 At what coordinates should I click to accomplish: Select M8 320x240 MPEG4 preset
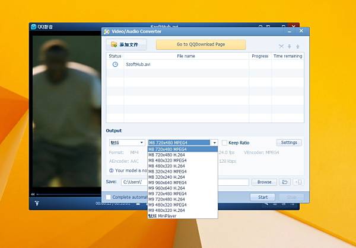click(183, 172)
